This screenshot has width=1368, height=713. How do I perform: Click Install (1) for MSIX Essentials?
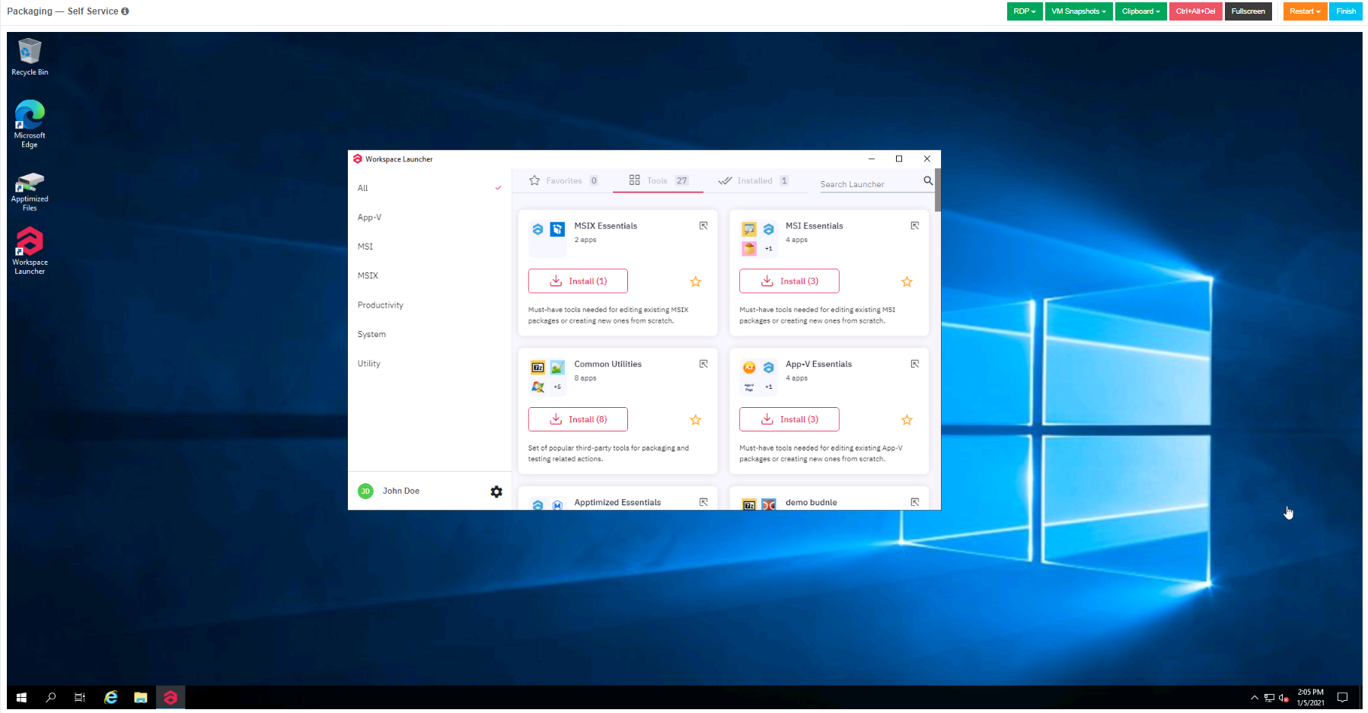577,281
